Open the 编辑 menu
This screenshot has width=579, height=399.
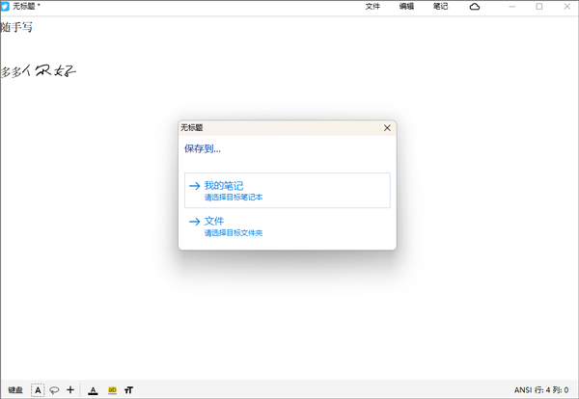[x=406, y=7]
